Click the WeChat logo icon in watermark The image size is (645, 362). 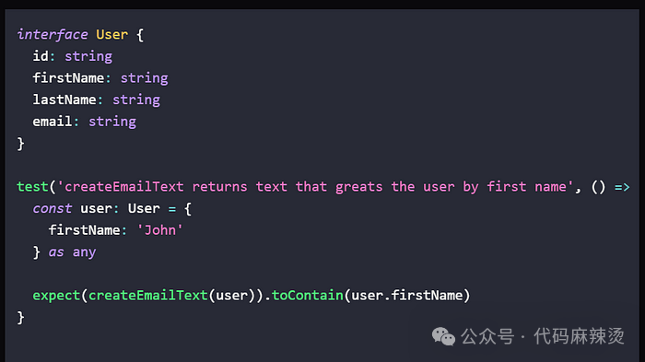(x=443, y=336)
